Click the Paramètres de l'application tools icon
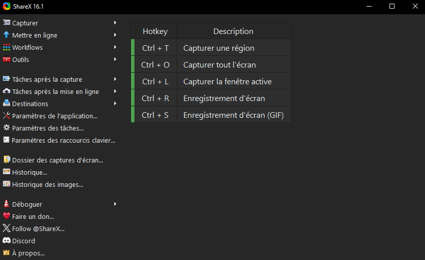 [7, 116]
